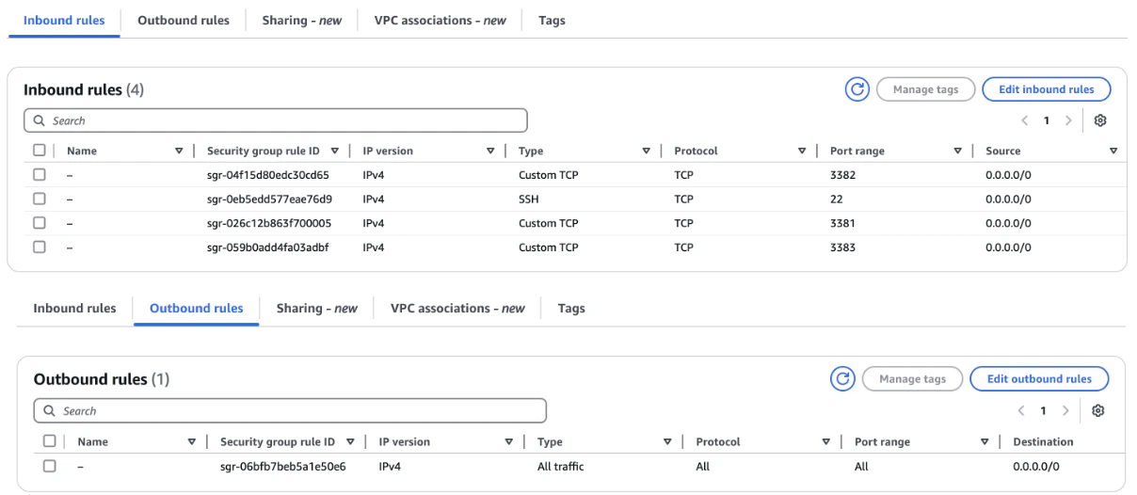Open outbound rules table settings gear
1137x495 pixels.
point(1097,411)
